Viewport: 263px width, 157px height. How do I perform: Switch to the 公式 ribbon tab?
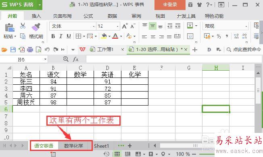[88, 16]
